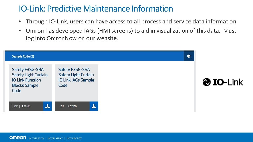This screenshot has height=142, width=253.
Task: Click the slide title IO-Link: Predictive Maintenance Information
Action: [x=96, y=9]
